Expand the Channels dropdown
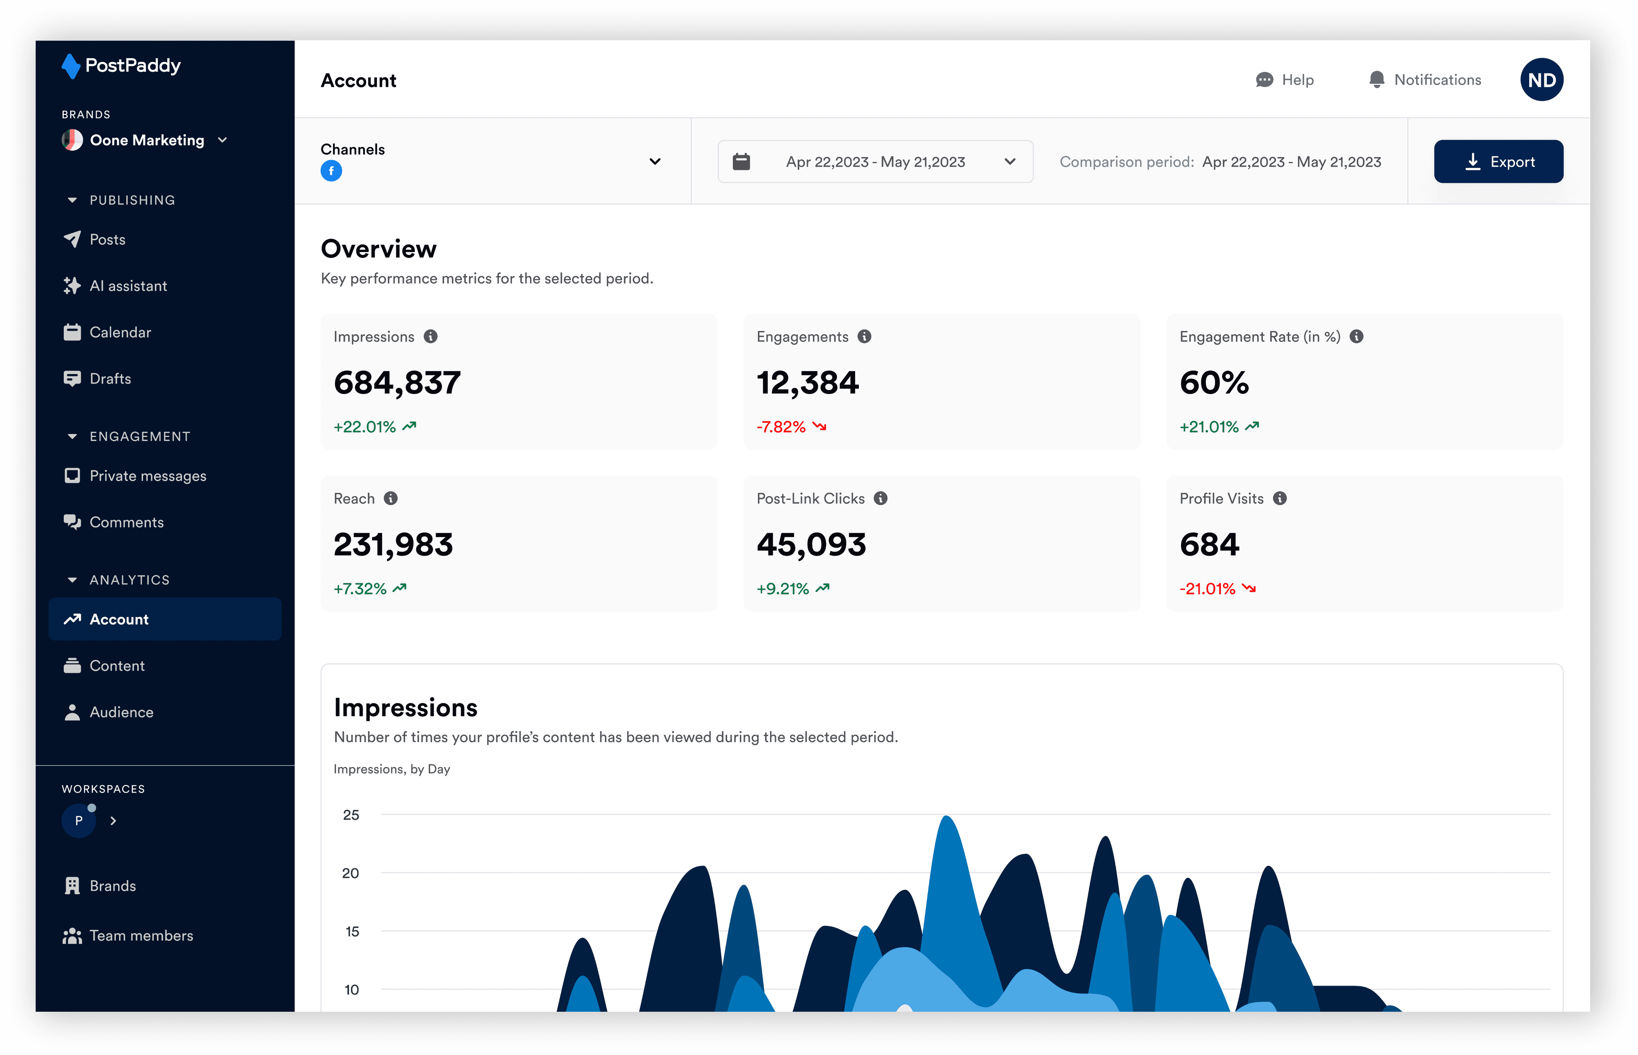The height and width of the screenshot is (1055, 1638). tap(654, 162)
